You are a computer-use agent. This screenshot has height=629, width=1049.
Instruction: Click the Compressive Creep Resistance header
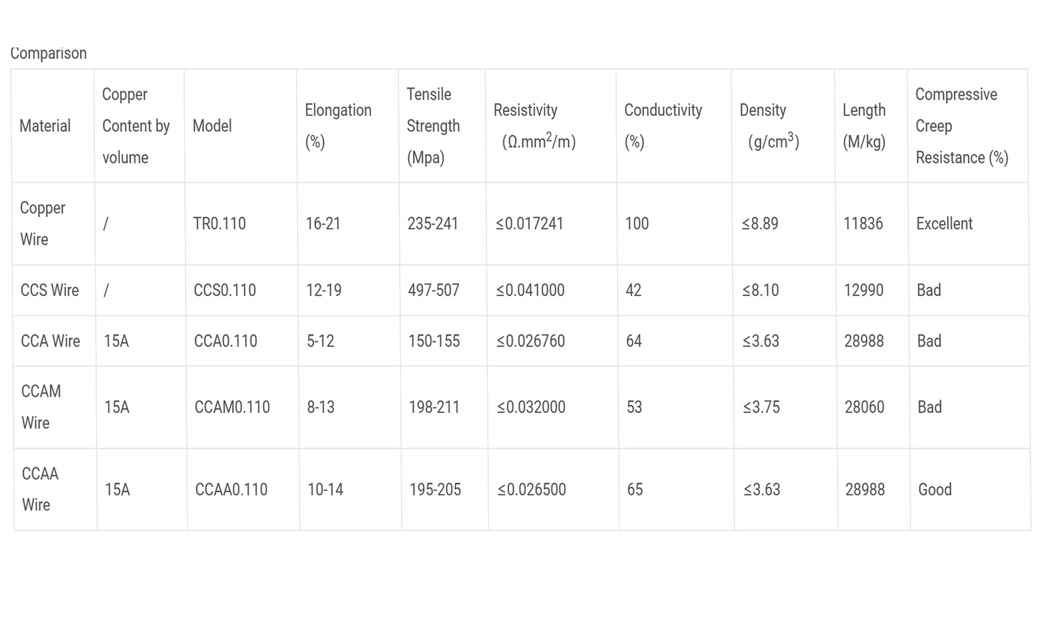(x=962, y=126)
